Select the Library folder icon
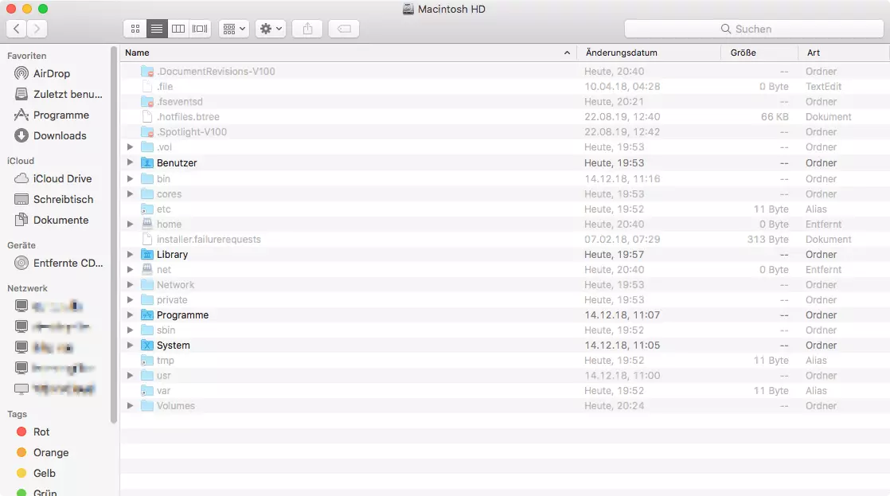The image size is (890, 496). [x=147, y=254]
